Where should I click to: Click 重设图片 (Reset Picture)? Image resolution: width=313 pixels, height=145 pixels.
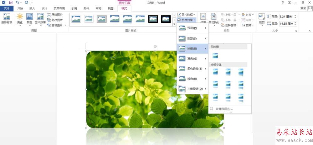(55, 25)
